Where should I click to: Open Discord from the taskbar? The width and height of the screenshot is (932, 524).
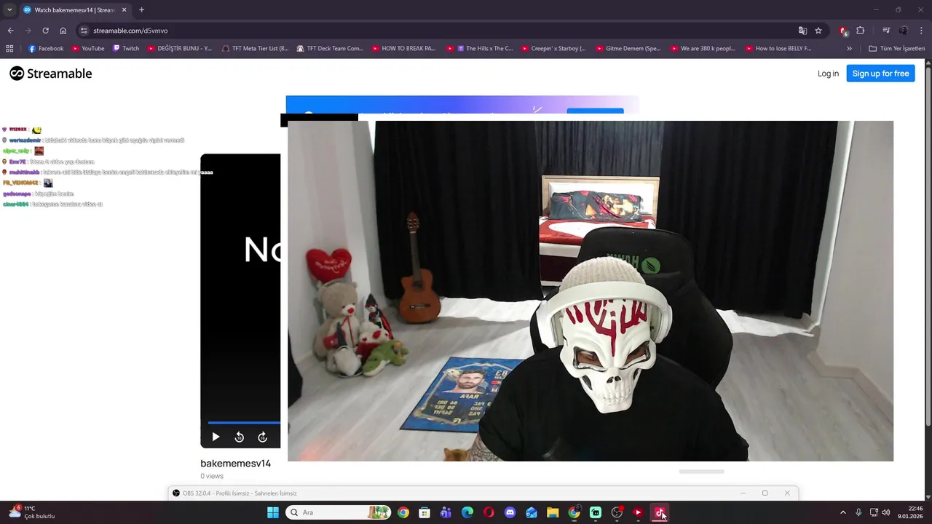click(x=510, y=512)
